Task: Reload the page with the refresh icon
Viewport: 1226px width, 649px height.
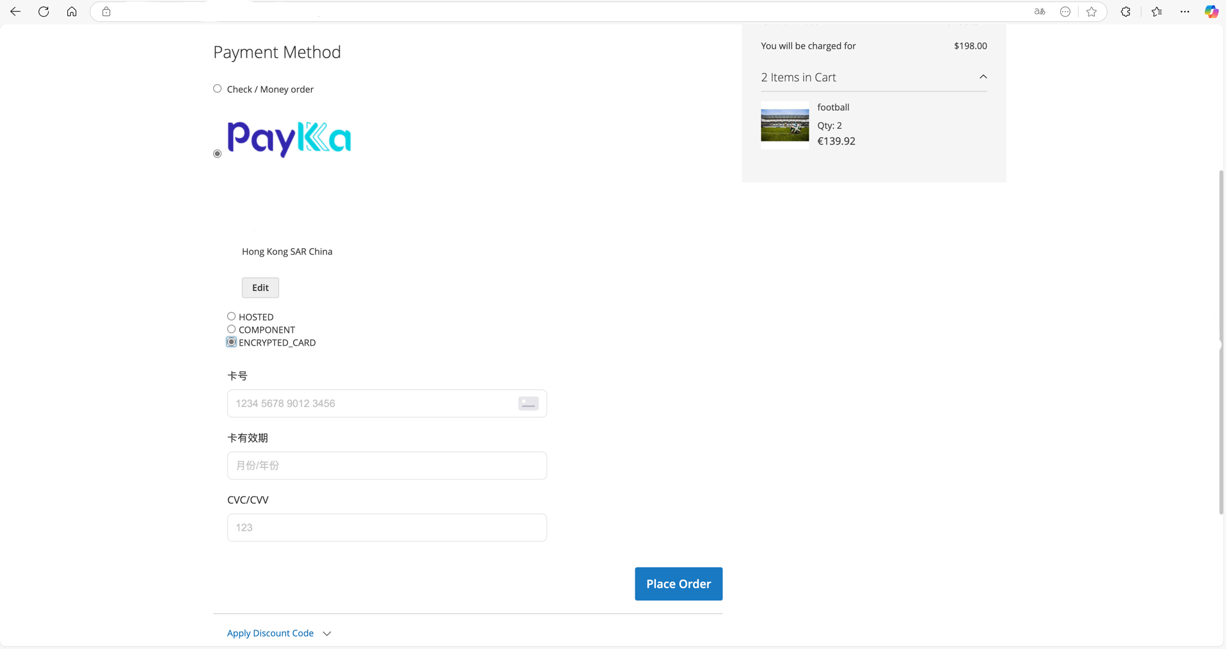Action: click(x=44, y=12)
